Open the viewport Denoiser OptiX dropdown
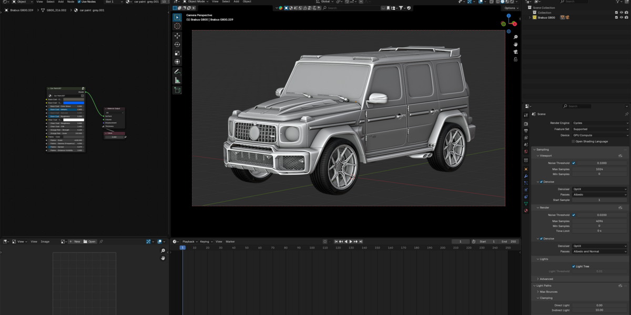Image resolution: width=631 pixels, height=315 pixels. 600,189
